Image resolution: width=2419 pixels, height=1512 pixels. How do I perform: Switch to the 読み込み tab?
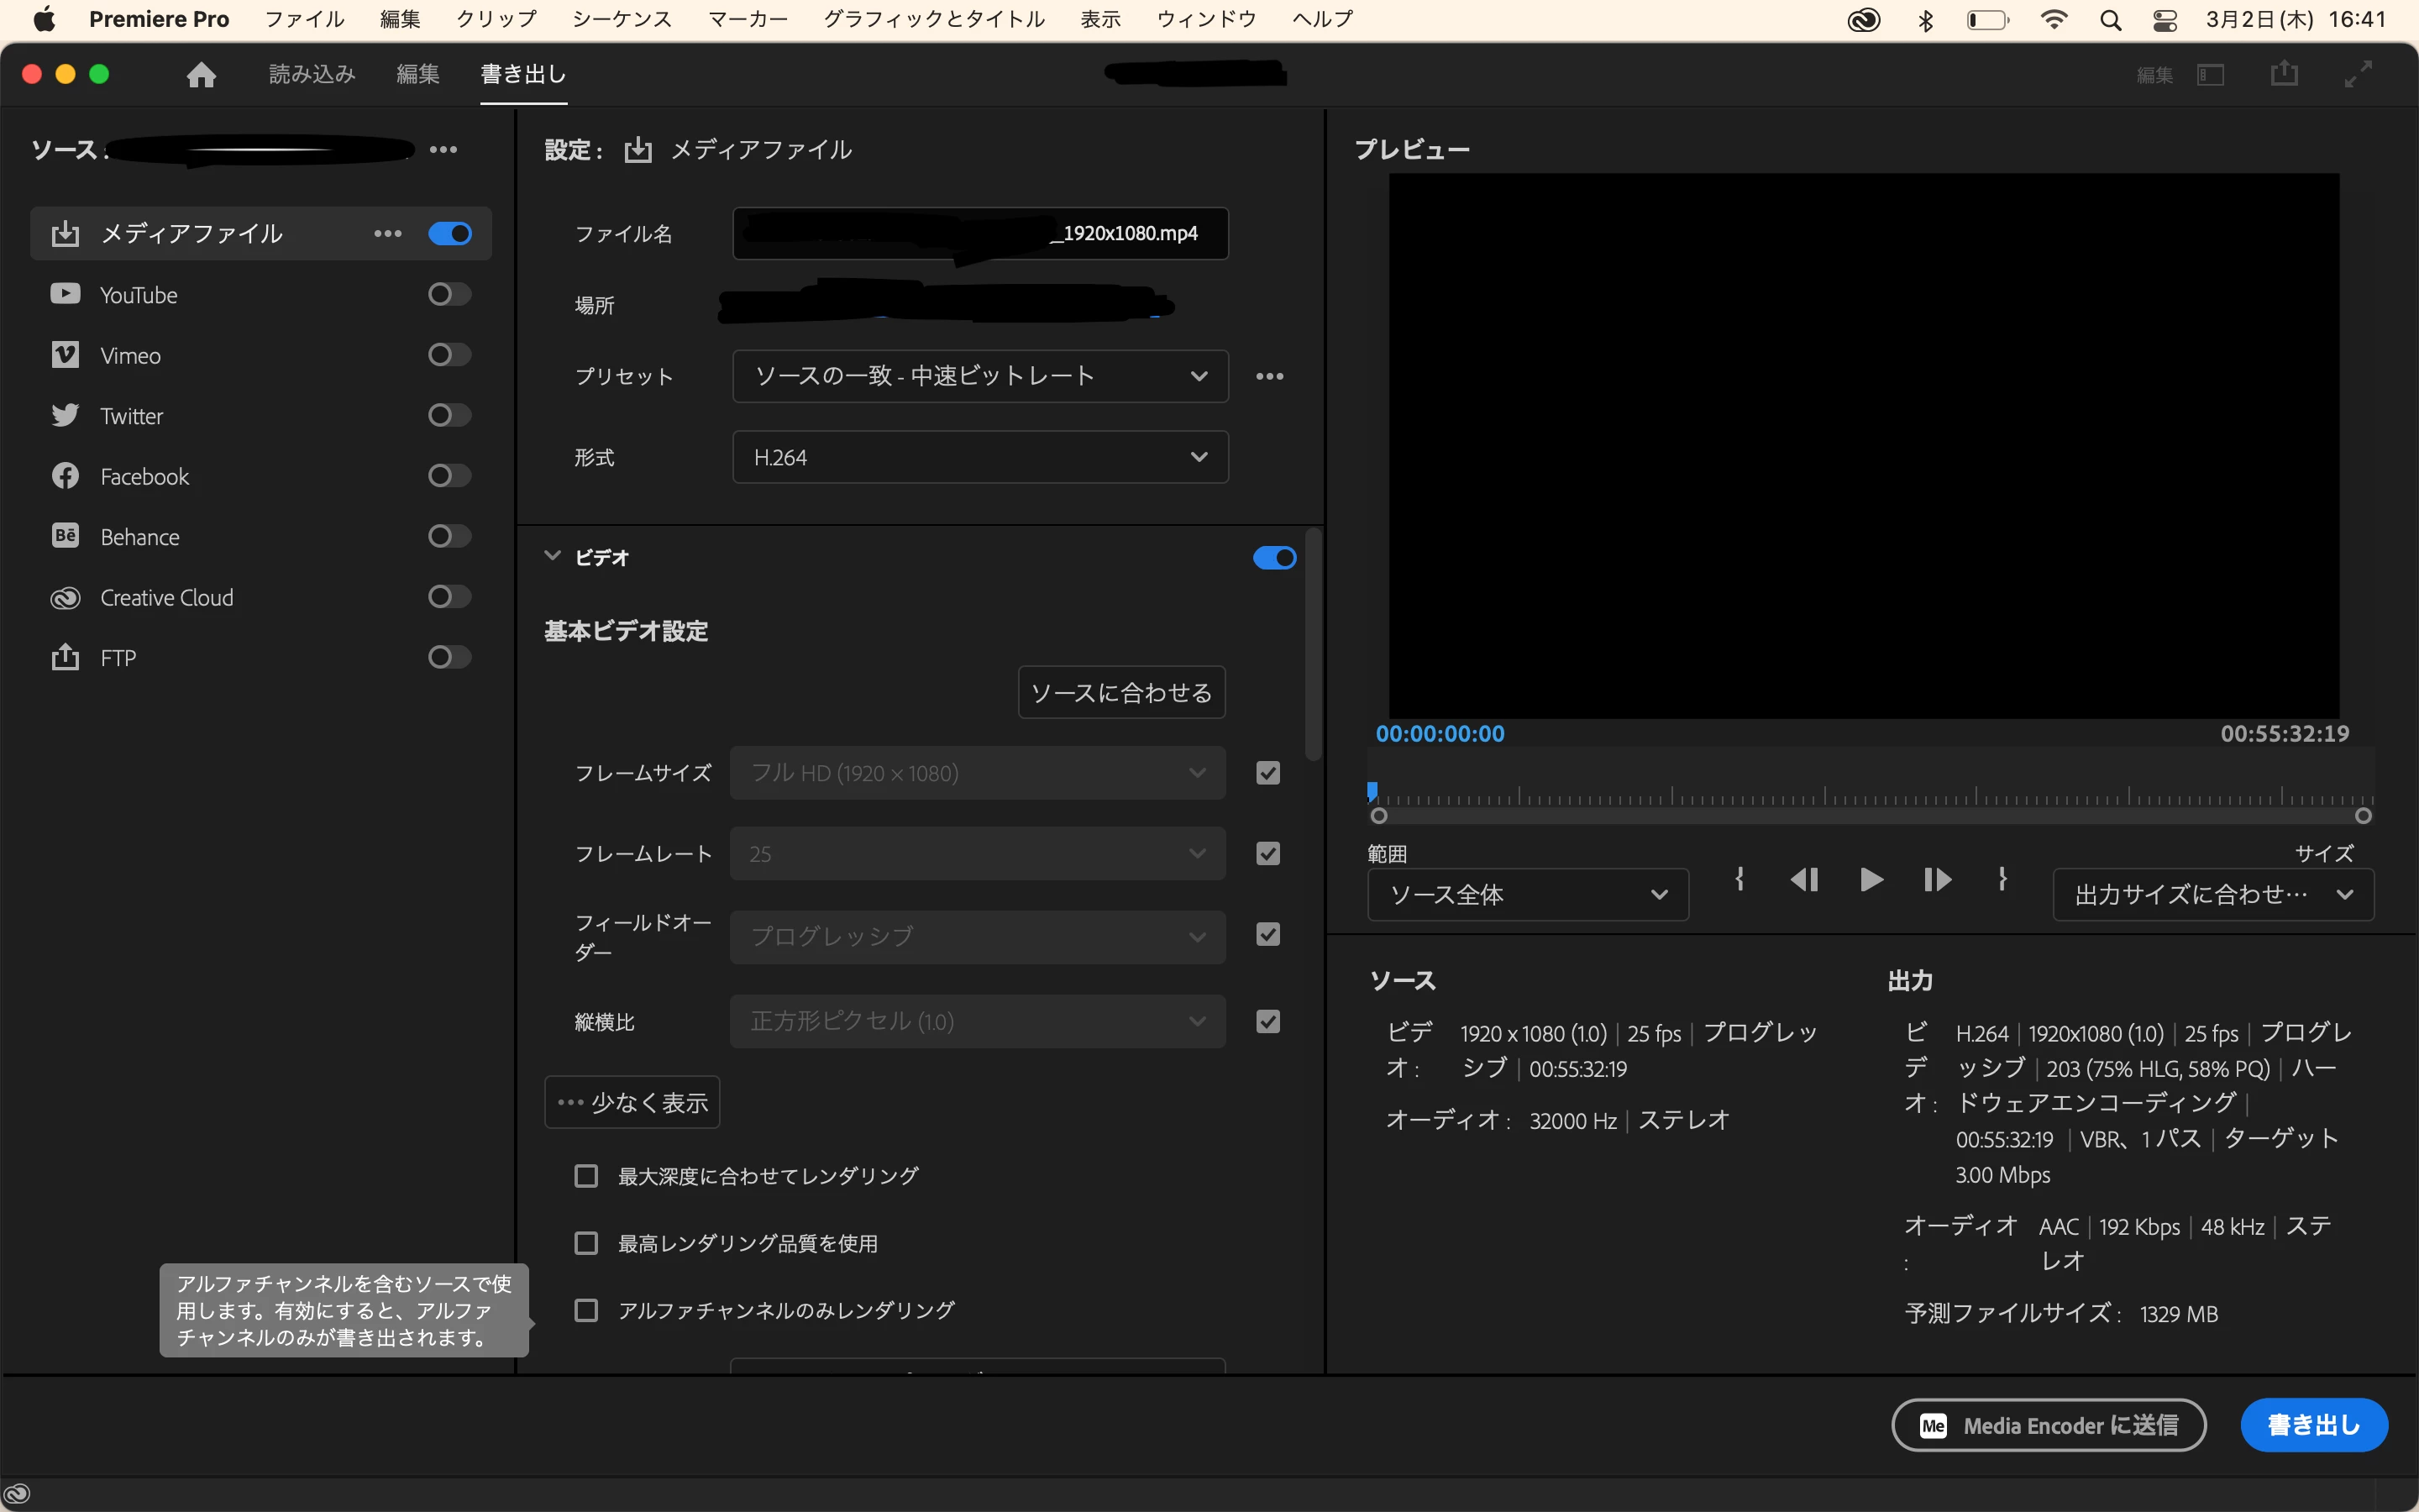[x=310, y=73]
